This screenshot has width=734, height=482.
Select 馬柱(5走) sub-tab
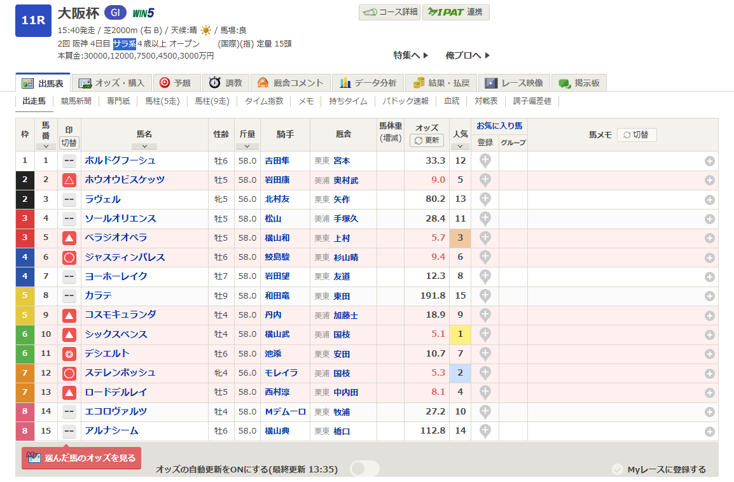click(x=162, y=101)
